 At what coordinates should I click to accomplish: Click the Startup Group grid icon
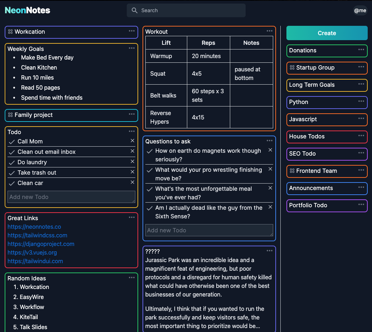(292, 68)
